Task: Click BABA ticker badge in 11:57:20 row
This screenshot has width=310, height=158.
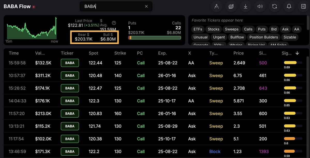Action: click(70, 114)
